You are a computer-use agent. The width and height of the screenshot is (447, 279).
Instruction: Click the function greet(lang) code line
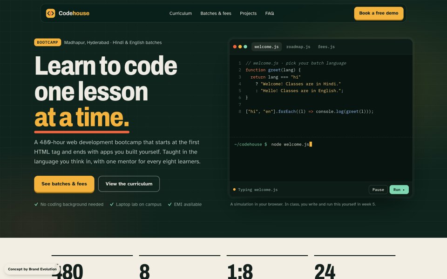[x=273, y=70]
